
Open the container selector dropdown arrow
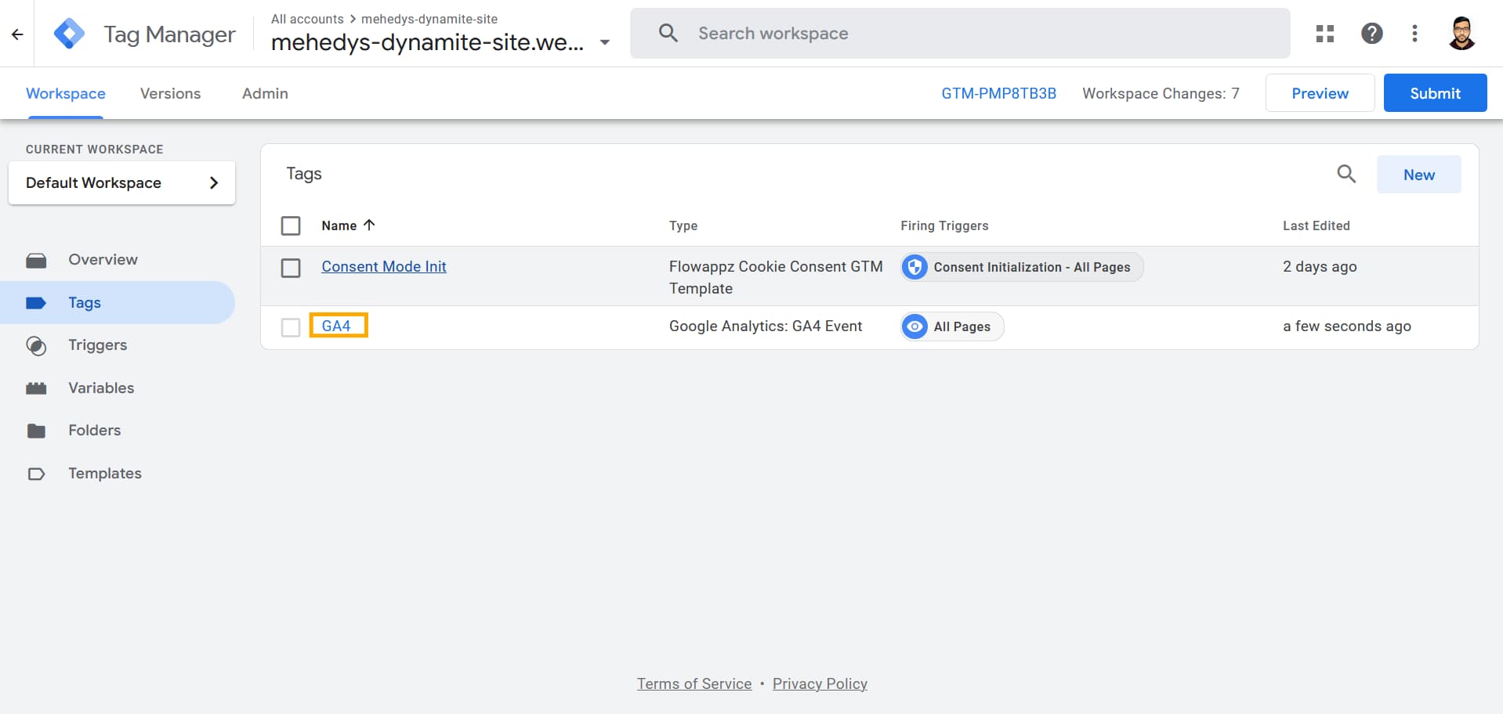pyautogui.click(x=605, y=42)
